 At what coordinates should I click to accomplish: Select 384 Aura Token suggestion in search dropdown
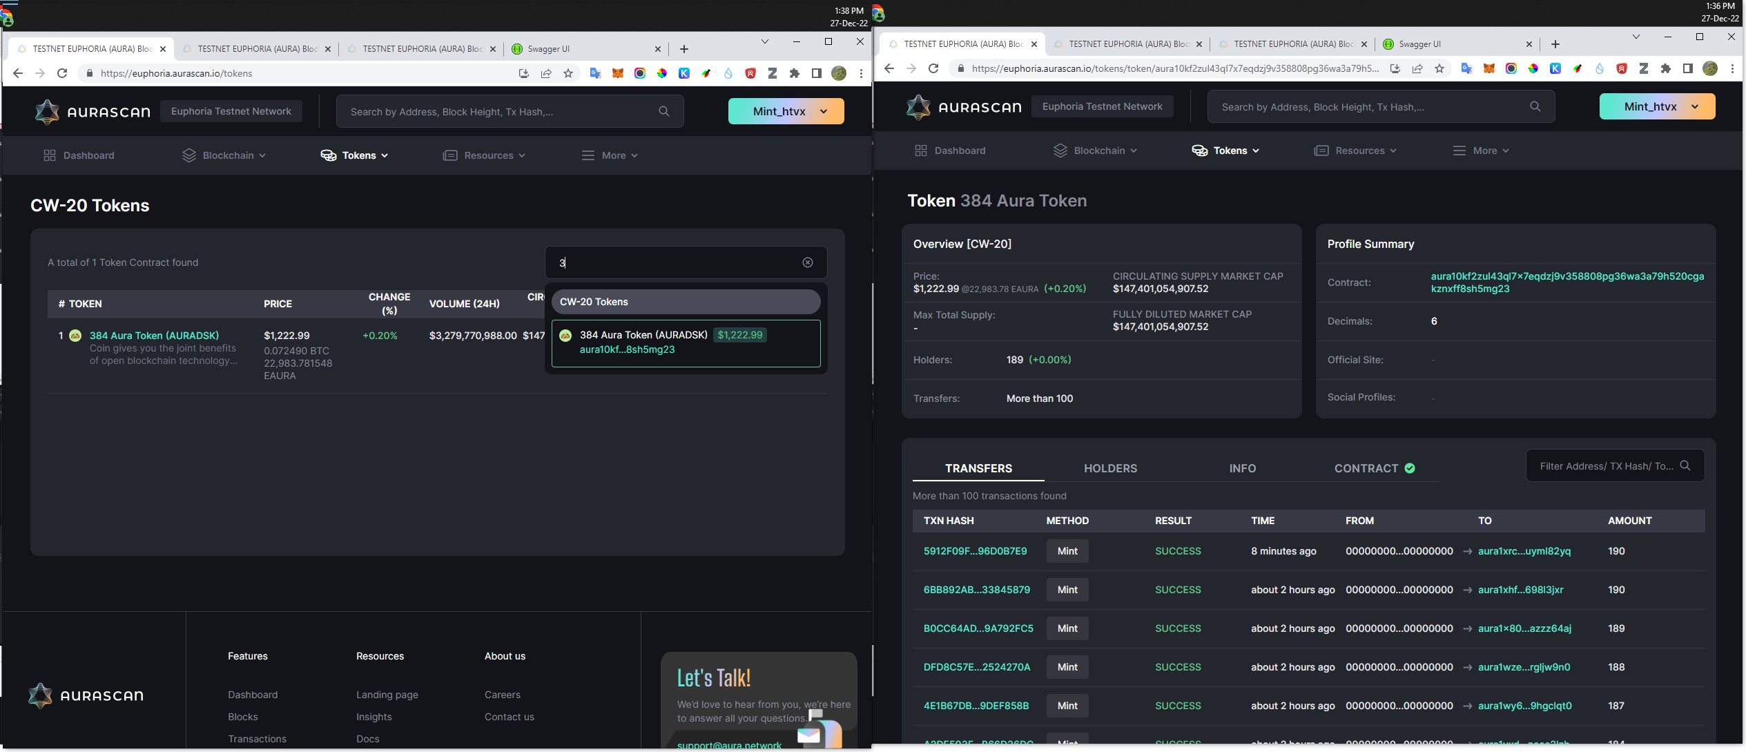coord(686,343)
